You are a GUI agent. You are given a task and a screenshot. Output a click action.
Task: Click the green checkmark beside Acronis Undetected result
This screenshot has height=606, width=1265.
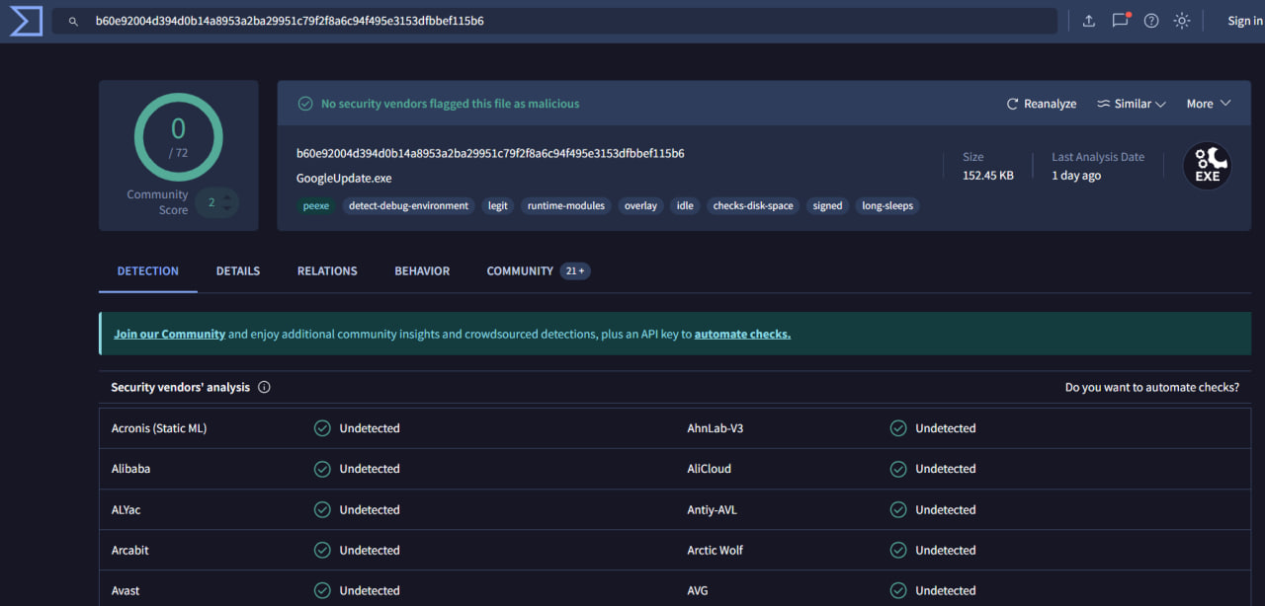click(322, 427)
